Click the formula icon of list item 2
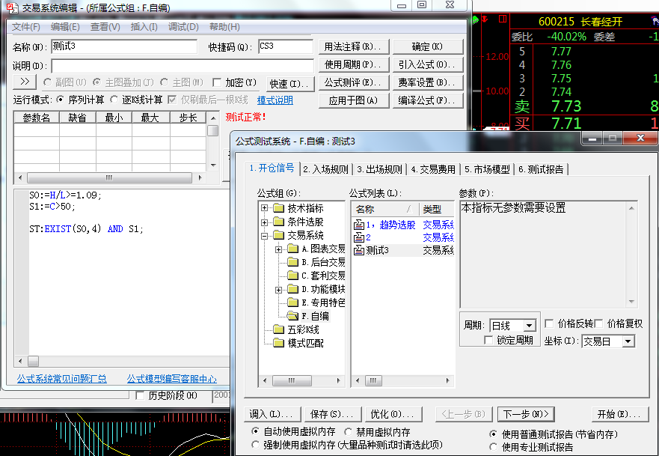This screenshot has height=456, width=659. [359, 237]
